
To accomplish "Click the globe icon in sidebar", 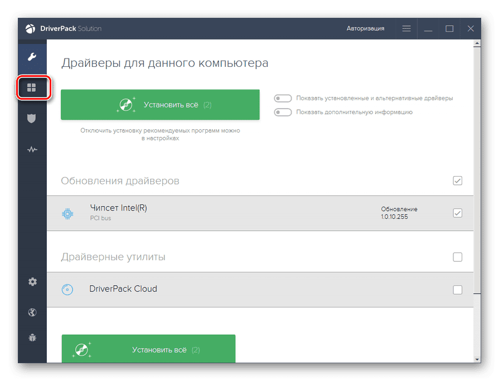I will [x=32, y=312].
